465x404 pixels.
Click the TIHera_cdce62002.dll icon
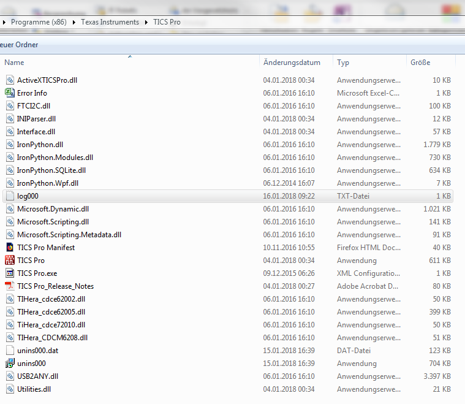pyautogui.click(x=10, y=299)
